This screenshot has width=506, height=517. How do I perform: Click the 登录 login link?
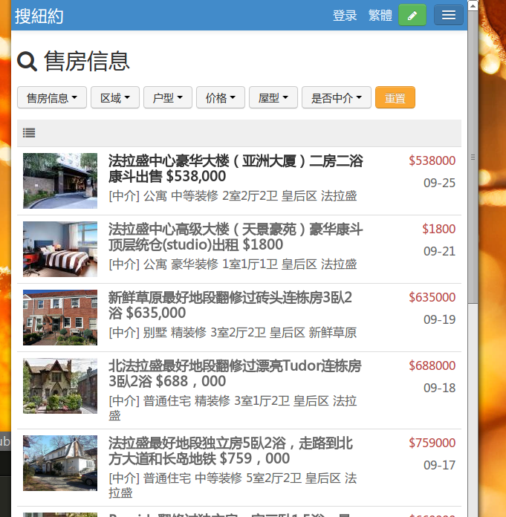pyautogui.click(x=345, y=16)
